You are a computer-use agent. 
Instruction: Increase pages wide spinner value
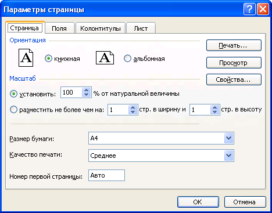[x=133, y=107]
